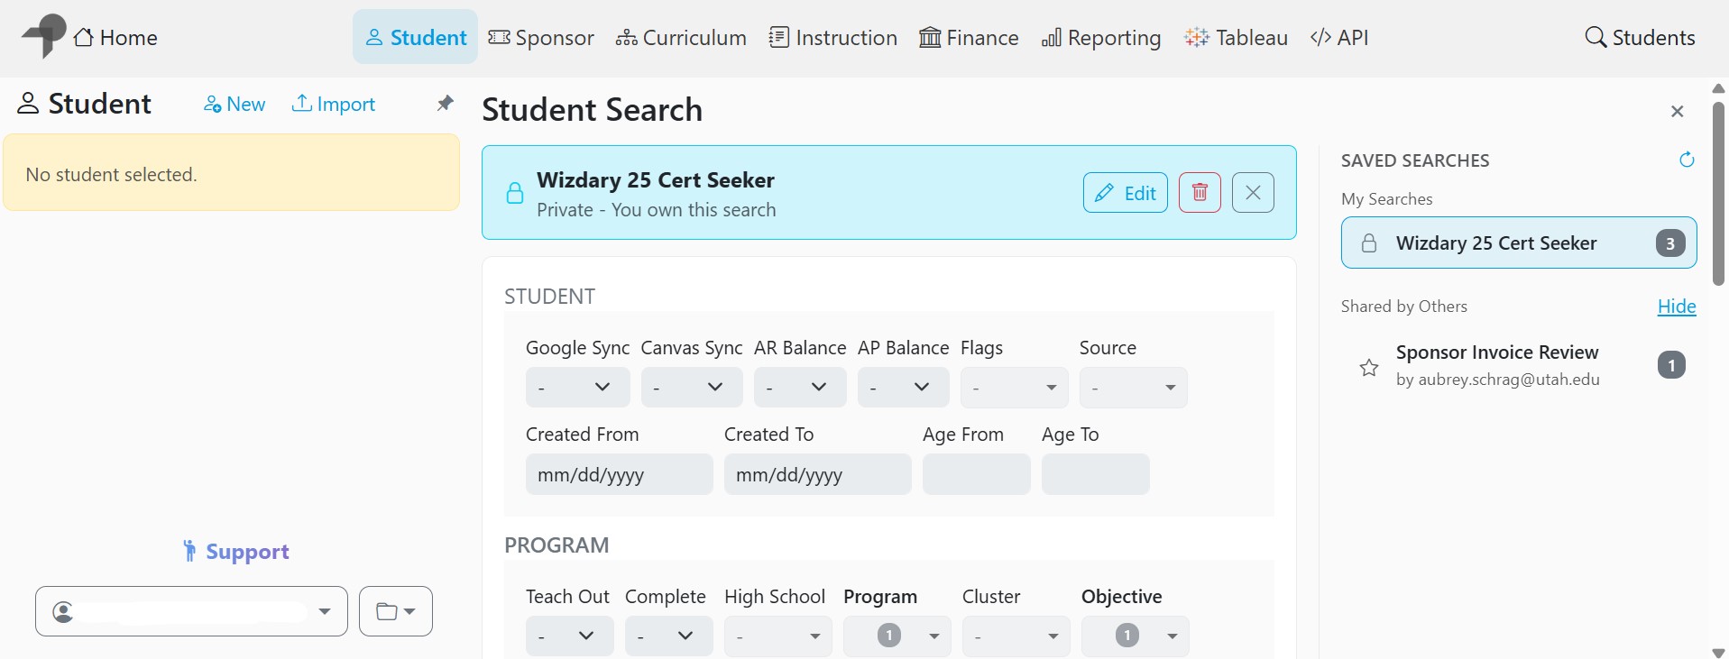Expand the Teach Out dropdown

(569, 636)
